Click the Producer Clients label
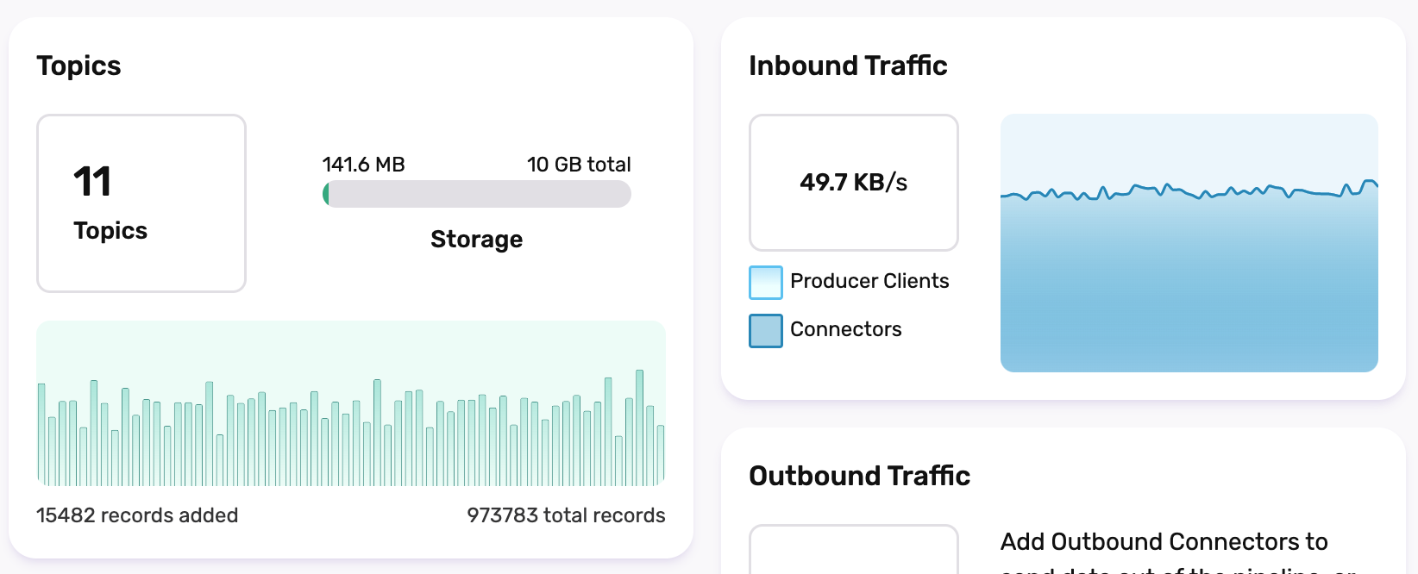The image size is (1418, 574). [x=869, y=281]
